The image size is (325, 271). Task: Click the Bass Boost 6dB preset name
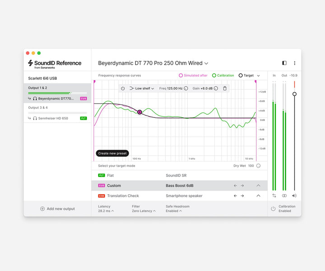click(x=180, y=186)
